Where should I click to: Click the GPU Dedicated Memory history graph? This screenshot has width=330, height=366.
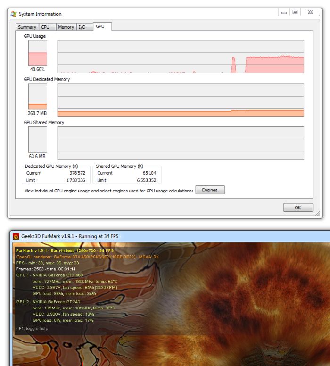181,100
